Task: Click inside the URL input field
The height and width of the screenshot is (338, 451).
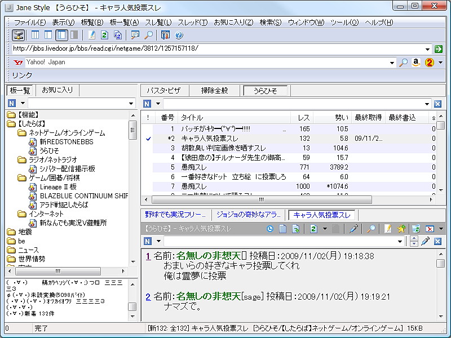Action: click(x=169, y=50)
